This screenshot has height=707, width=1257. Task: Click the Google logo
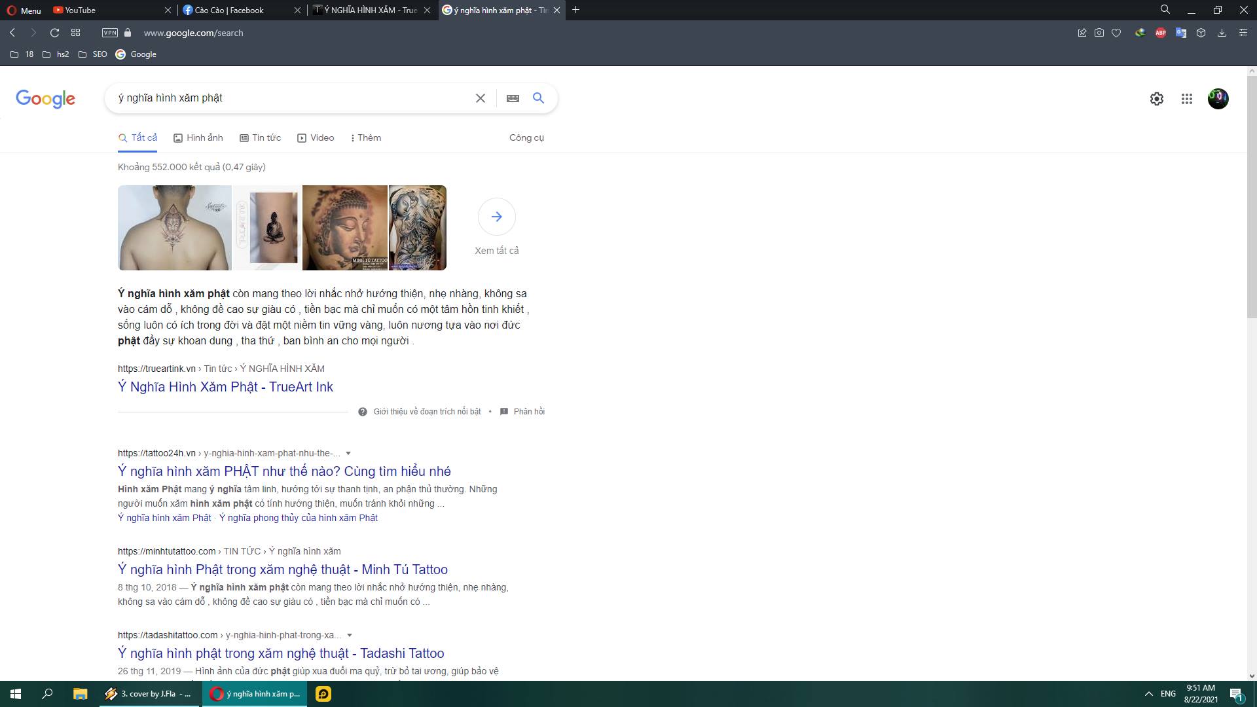[45, 99]
